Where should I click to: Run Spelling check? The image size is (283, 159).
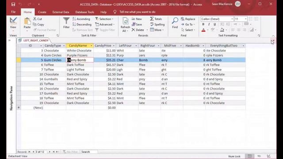(x=157, y=24)
